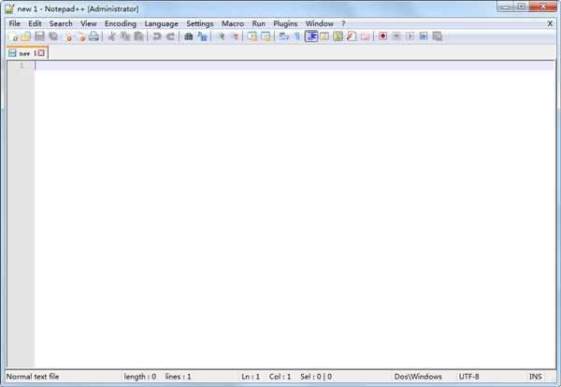Click the X at the menu bar's right end
This screenshot has width=561, height=387.
coord(551,23)
